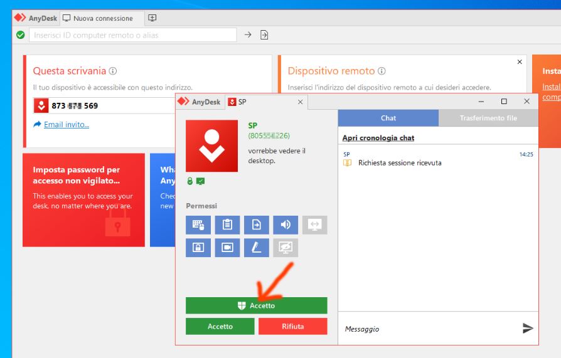
Task: Toggle clipboard access permission
Action: tap(227, 225)
